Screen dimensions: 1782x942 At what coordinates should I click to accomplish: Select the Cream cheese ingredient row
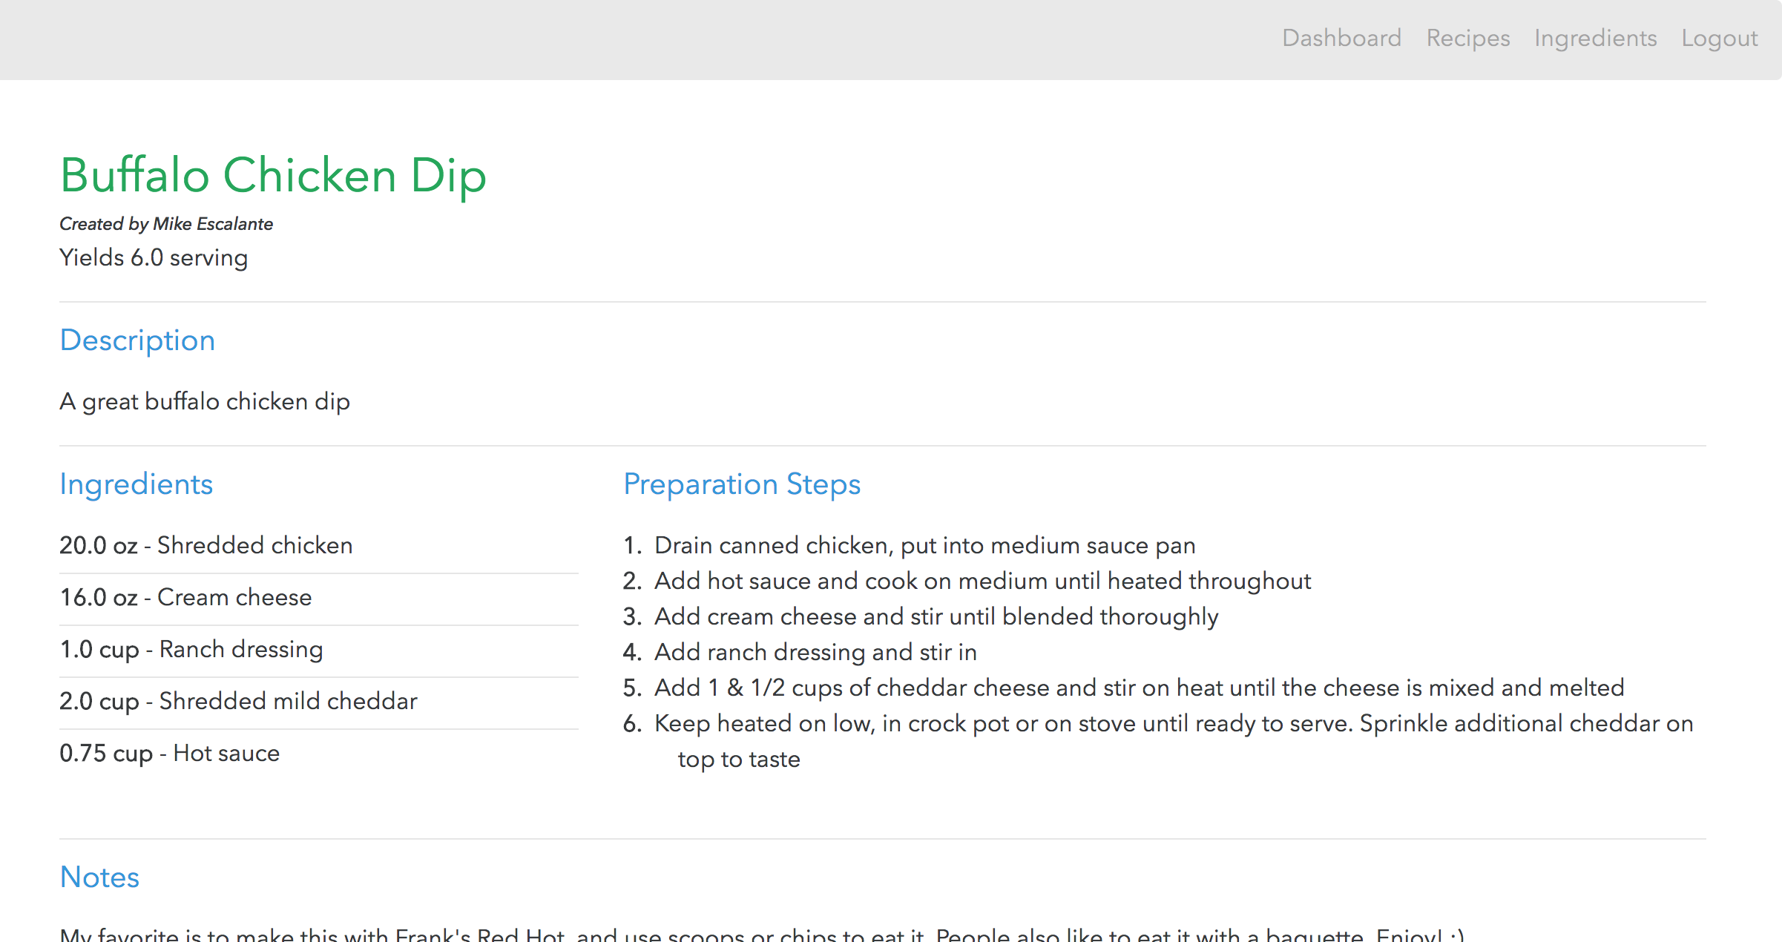[185, 598]
